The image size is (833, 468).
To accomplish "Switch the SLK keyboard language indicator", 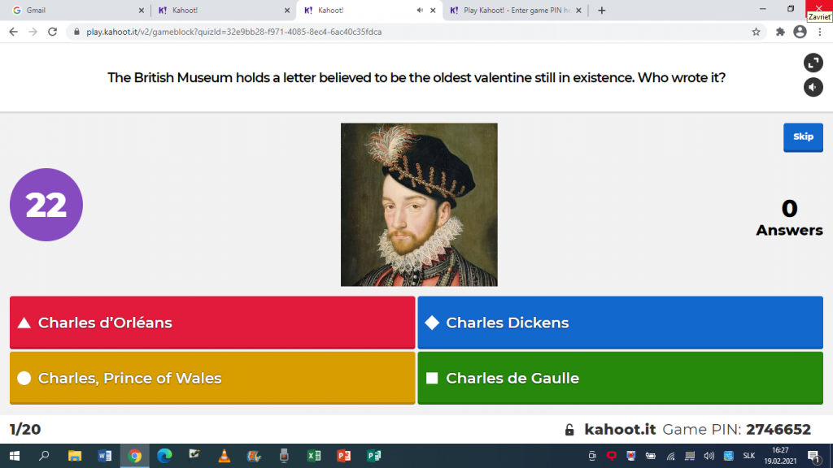I will (x=748, y=456).
